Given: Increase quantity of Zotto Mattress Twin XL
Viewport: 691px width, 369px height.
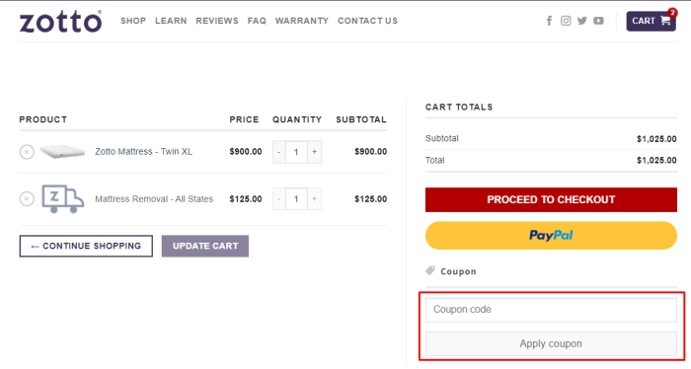Looking at the screenshot, I should click(314, 152).
